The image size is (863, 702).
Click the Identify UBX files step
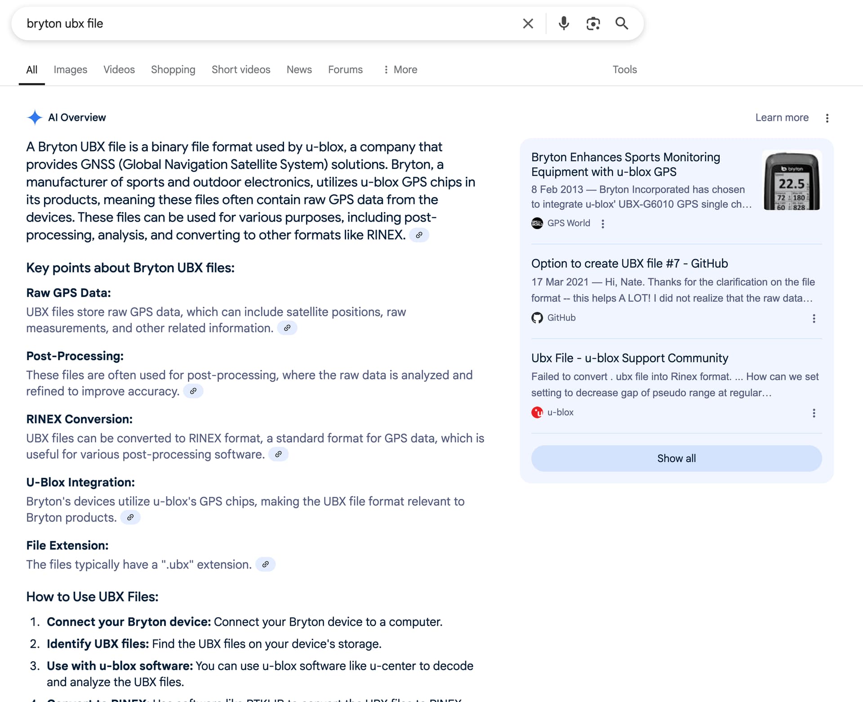click(214, 644)
